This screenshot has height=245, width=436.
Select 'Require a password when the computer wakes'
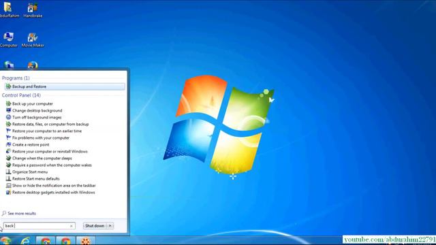point(52,165)
